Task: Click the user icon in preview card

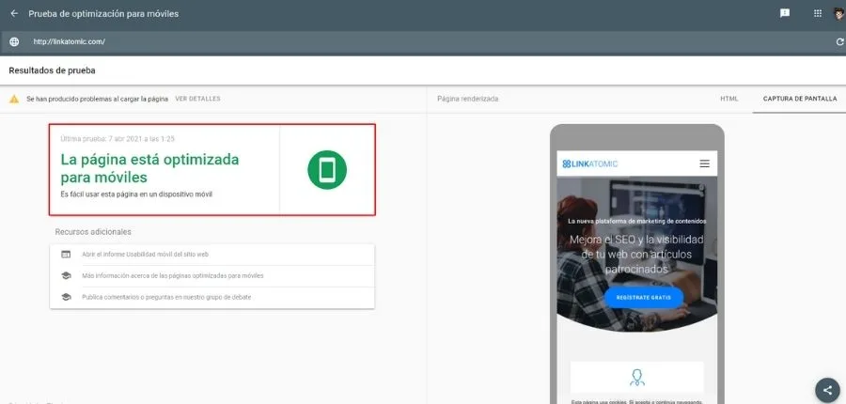Action: 637,377
